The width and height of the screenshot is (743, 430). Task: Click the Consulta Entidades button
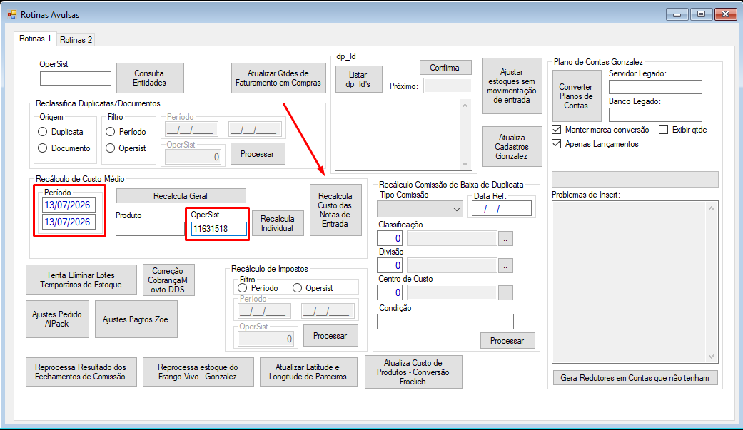point(150,78)
